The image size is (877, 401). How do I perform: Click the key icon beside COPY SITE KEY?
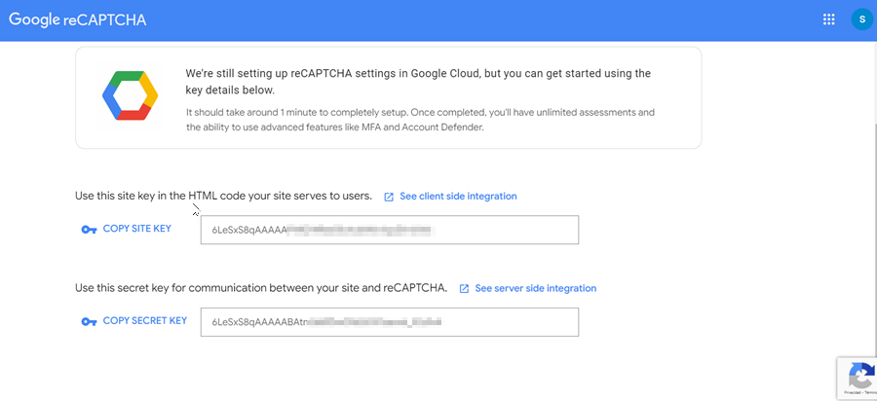[x=89, y=230]
